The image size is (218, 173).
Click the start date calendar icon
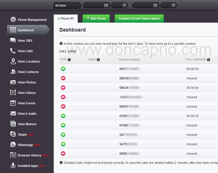(106, 5)
